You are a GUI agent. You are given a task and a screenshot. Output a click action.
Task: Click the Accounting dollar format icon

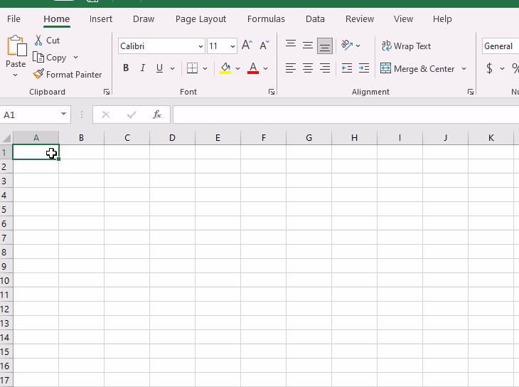tap(490, 68)
